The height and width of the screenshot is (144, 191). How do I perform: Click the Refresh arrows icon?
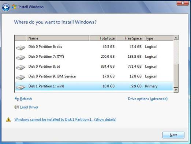point(17,99)
